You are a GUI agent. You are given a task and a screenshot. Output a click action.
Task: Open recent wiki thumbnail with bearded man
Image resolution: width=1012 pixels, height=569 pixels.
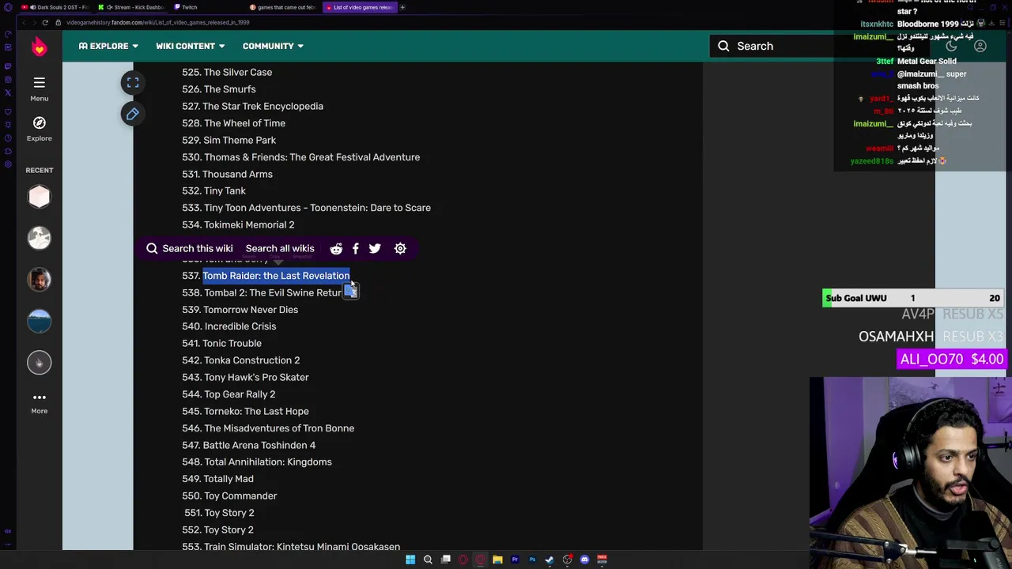39,280
